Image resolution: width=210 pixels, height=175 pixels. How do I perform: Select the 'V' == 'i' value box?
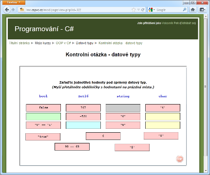(x=43, y=125)
